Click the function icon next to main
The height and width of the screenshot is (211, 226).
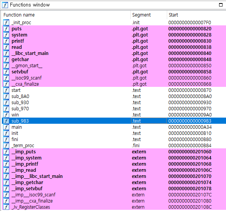pyautogui.click(x=6, y=127)
